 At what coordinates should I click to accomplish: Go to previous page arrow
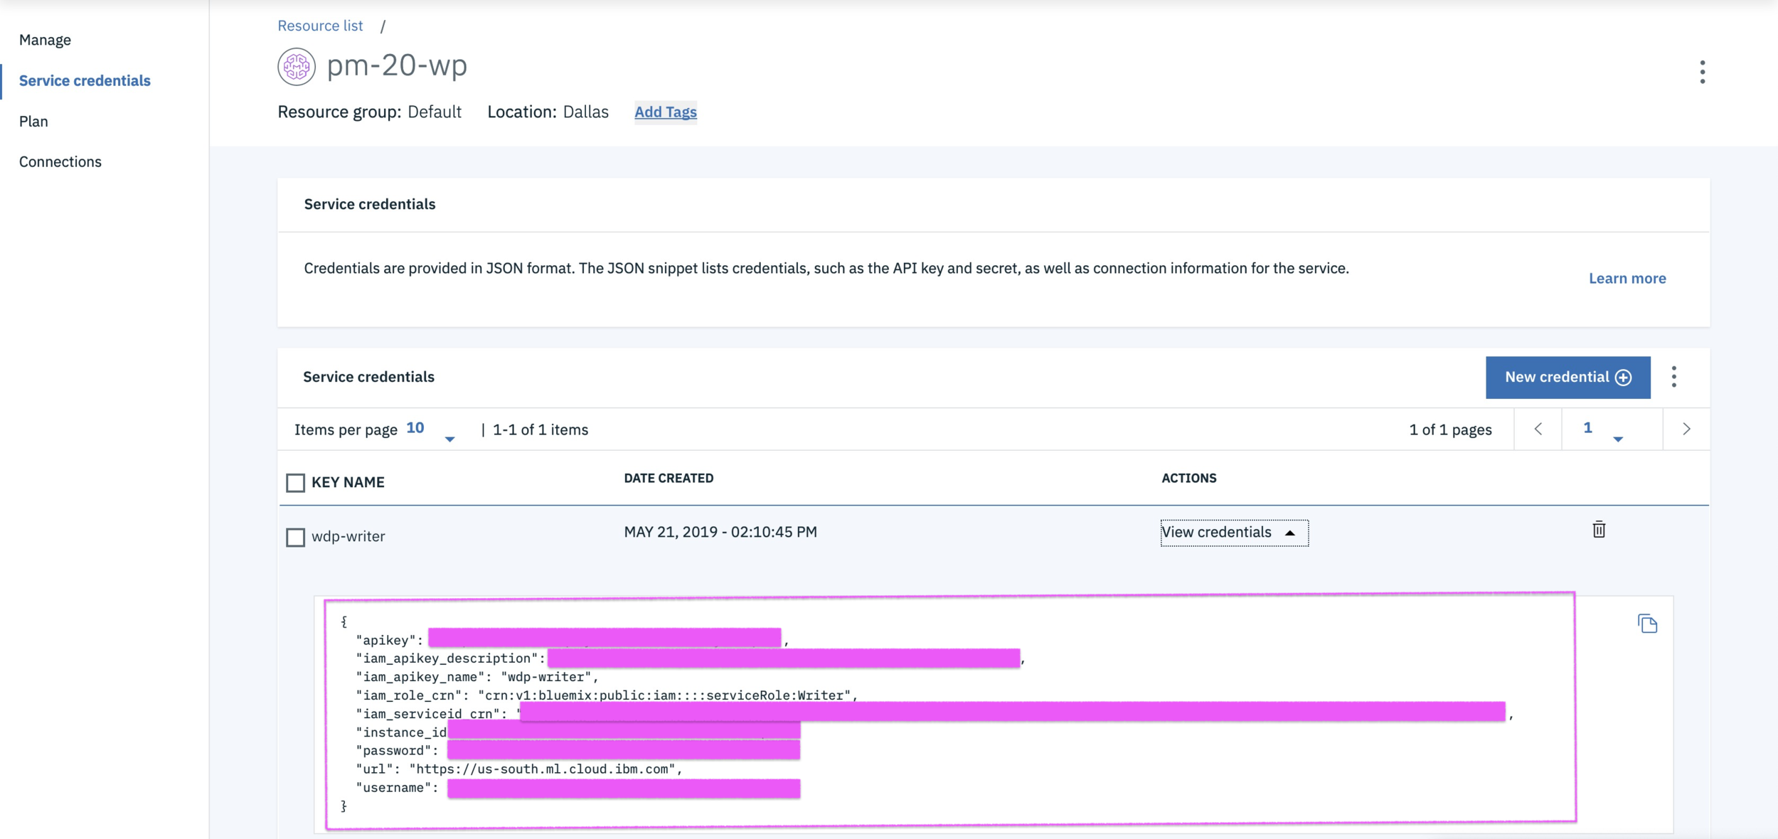tap(1538, 429)
